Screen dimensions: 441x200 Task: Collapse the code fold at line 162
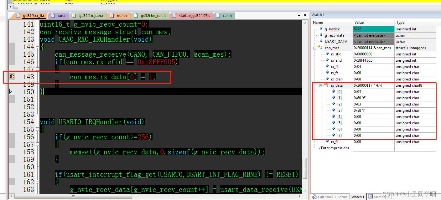(38, 182)
